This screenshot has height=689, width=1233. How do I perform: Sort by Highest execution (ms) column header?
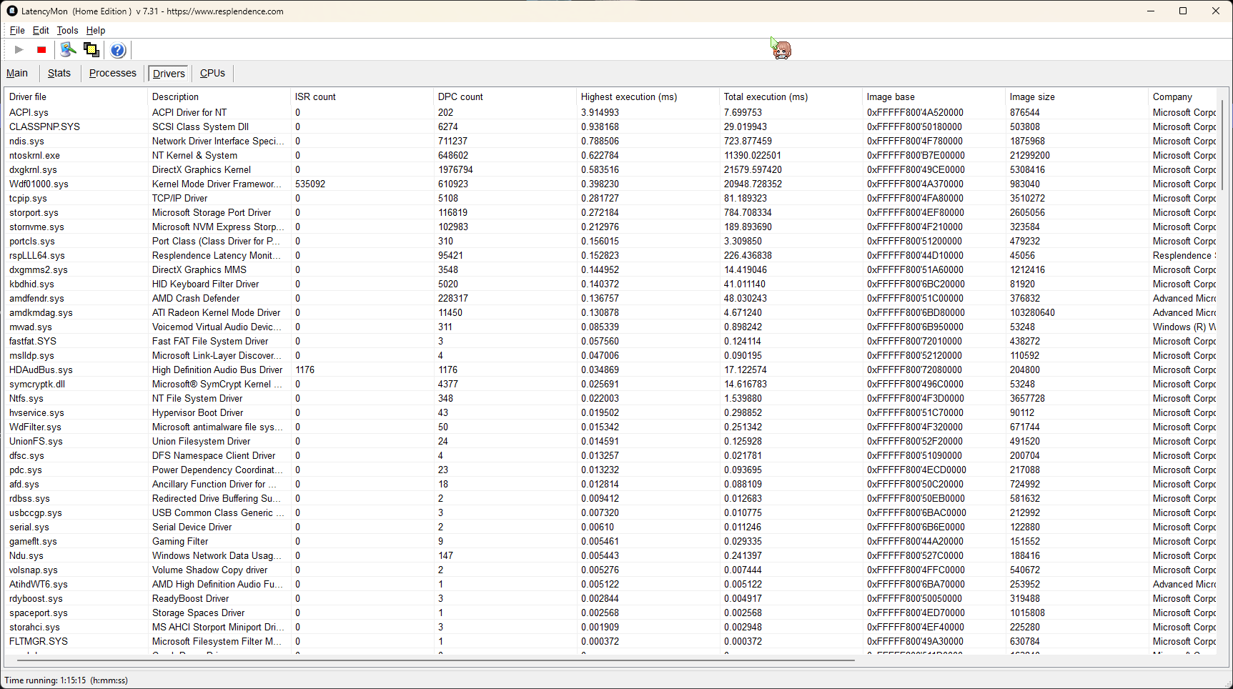tap(648, 96)
